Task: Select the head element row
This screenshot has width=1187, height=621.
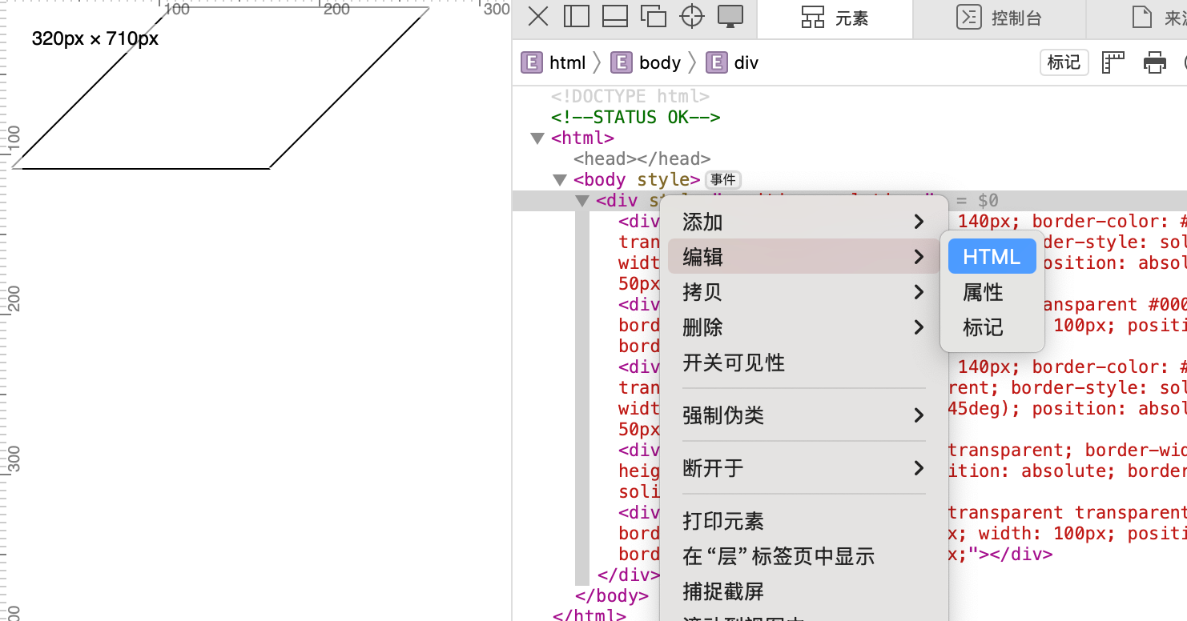Action: pos(642,159)
